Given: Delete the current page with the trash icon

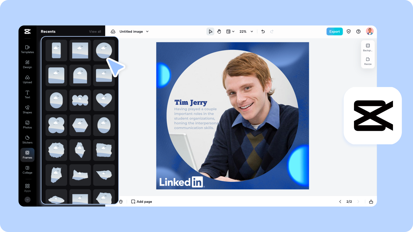Looking at the screenshot, I should pyautogui.click(x=121, y=201).
